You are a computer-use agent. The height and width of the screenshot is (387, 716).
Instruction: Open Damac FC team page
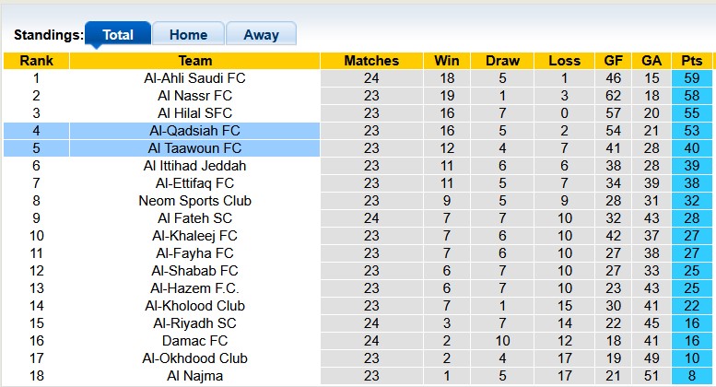[195, 341]
